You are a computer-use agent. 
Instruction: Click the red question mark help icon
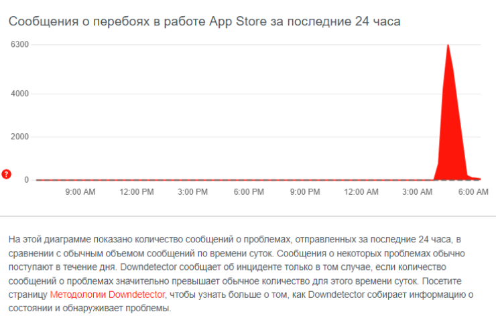7,175
